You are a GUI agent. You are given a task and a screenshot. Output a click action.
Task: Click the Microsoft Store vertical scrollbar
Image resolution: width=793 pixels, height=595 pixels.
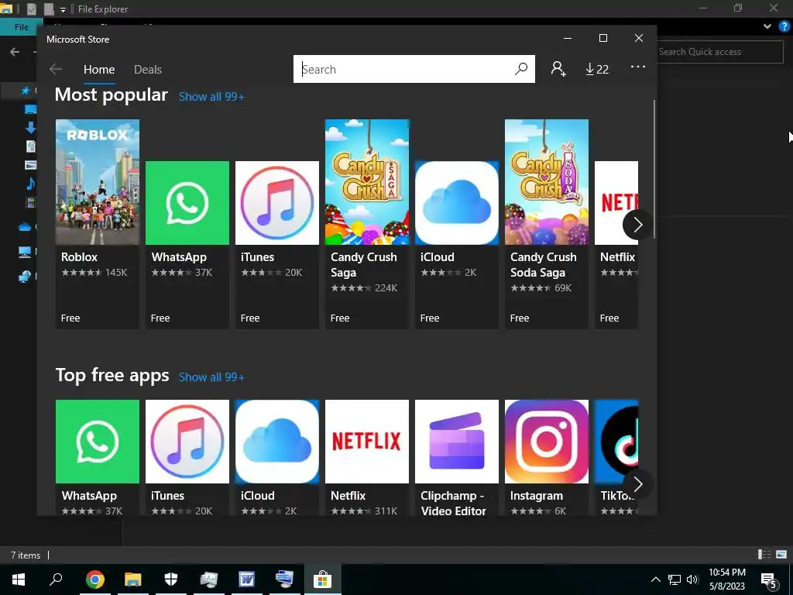654,169
